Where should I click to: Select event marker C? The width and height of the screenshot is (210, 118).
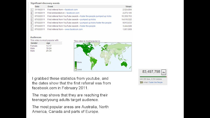pos(32,16)
